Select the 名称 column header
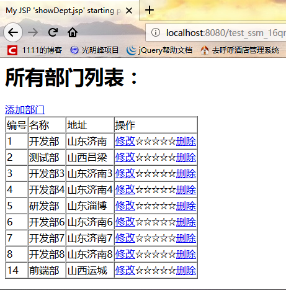Screen dimensions: 286x290 pyautogui.click(x=47, y=125)
